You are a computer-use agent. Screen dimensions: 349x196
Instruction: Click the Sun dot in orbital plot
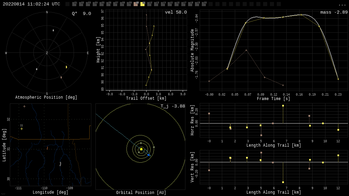click(141, 149)
